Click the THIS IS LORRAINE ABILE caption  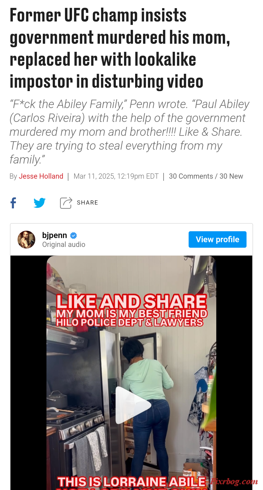[x=132, y=482]
